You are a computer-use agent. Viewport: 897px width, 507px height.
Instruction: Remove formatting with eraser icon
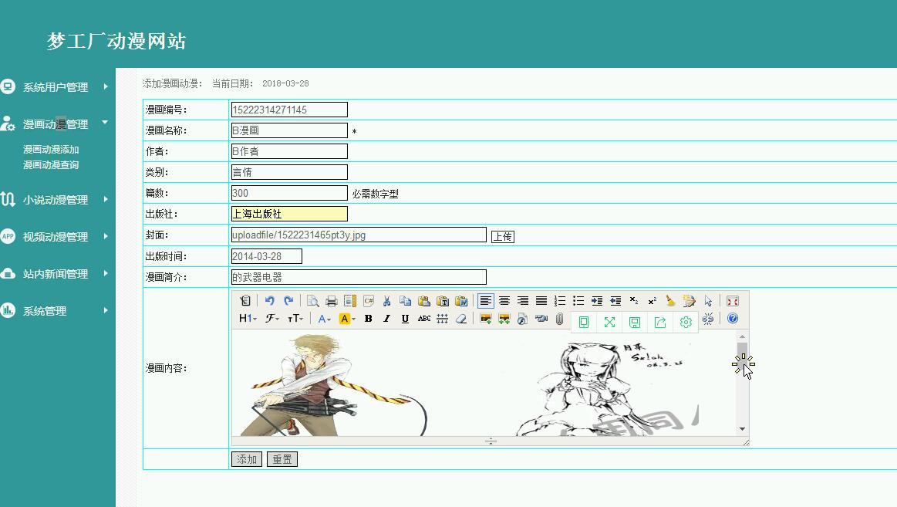coord(461,319)
